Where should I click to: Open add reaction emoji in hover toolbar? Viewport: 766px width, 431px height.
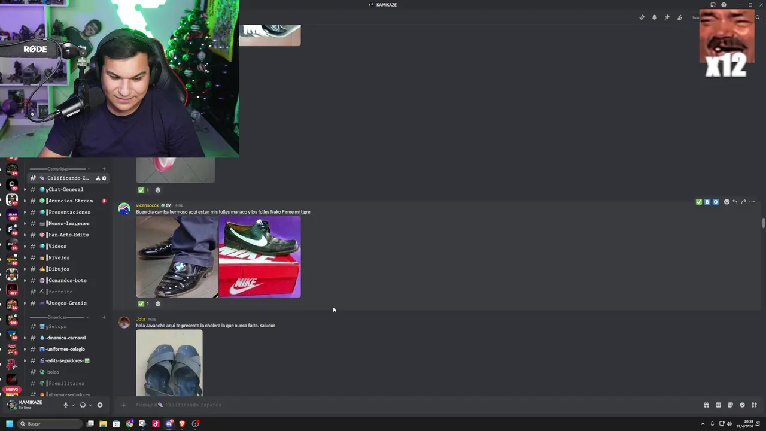[x=727, y=202]
